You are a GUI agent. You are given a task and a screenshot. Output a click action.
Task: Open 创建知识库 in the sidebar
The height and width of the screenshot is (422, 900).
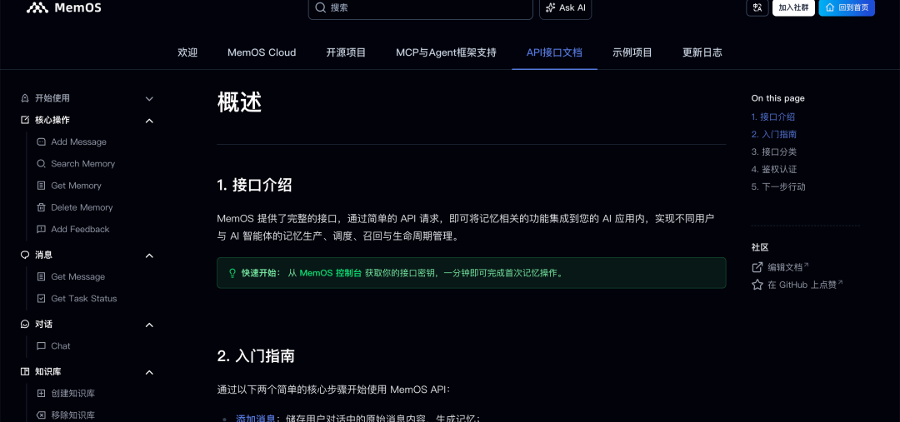click(72, 394)
